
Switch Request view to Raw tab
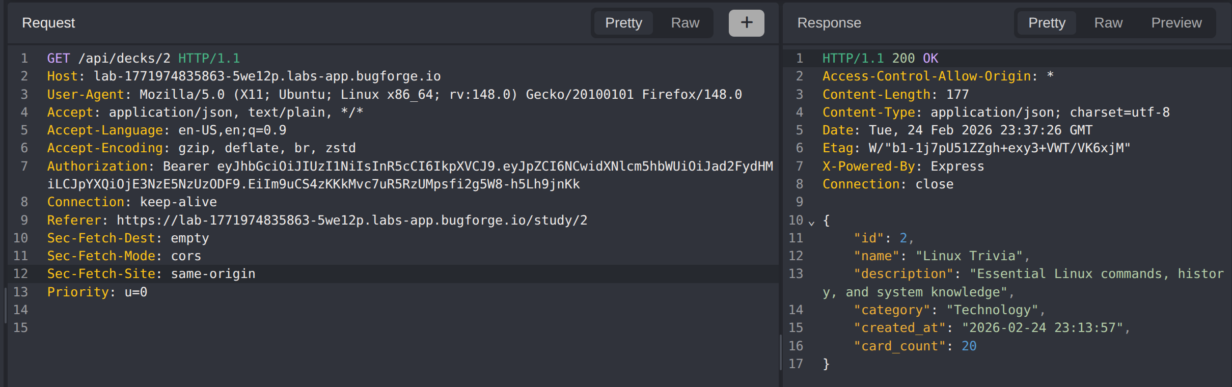pos(685,23)
